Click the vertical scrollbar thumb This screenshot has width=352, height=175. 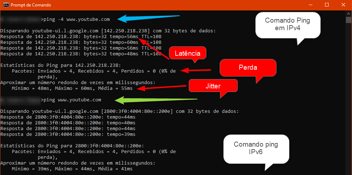(x=348, y=20)
